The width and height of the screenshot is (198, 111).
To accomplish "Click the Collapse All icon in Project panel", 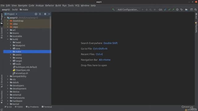I will tap(40, 14).
